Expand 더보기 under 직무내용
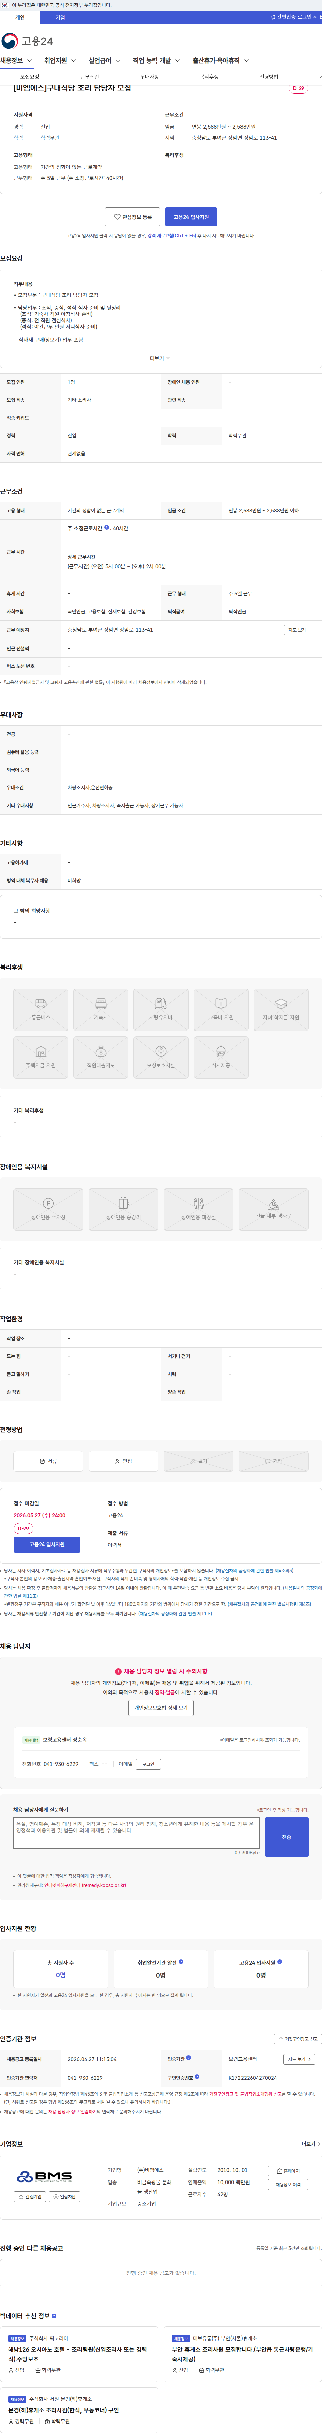Image resolution: width=322 pixels, height=2433 pixels. tap(160, 358)
